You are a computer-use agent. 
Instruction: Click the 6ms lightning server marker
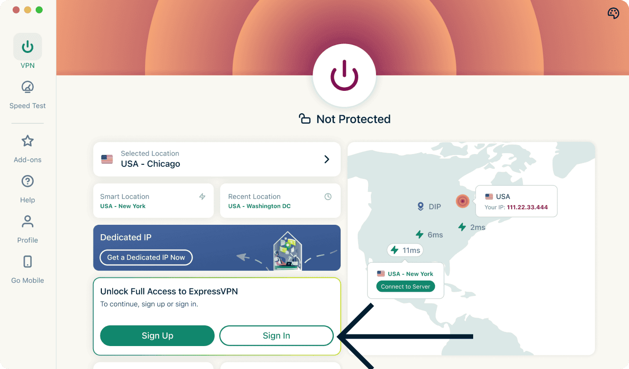pos(420,234)
